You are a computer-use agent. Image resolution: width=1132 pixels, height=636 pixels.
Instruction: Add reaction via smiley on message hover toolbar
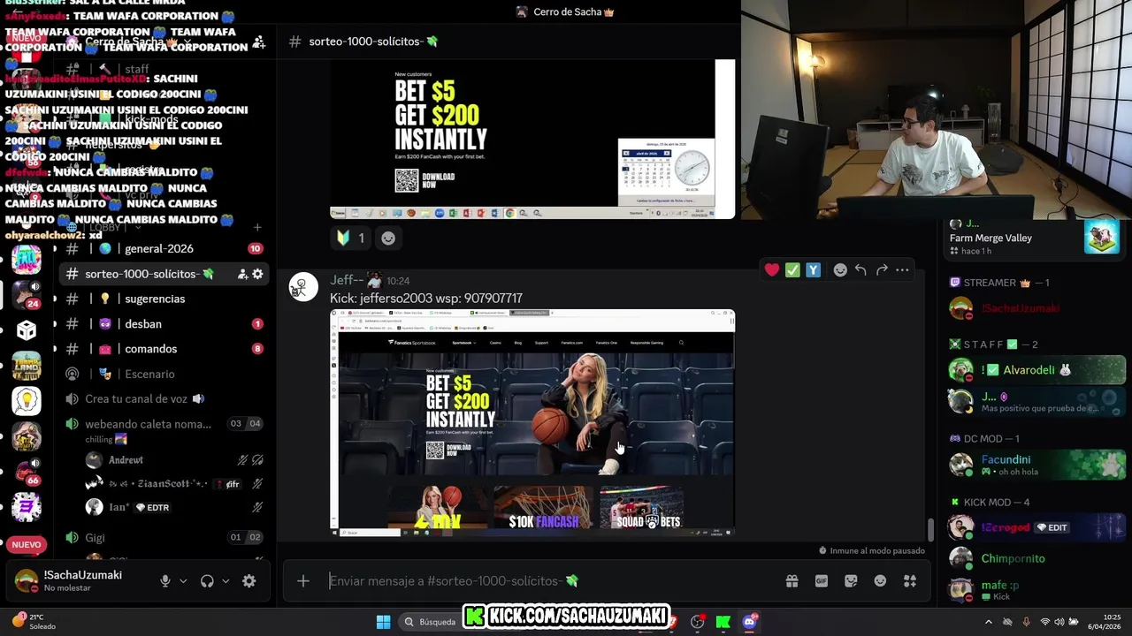(840, 269)
